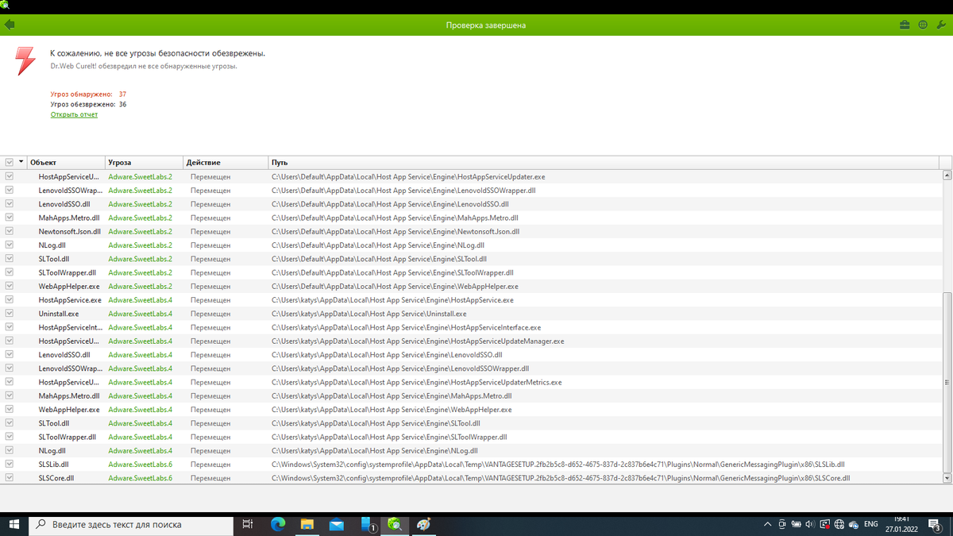
Task: Toggle checkbox for HostAppService.exe row
Action: point(10,300)
